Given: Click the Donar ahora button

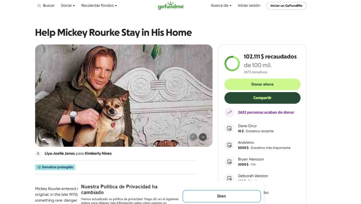Looking at the screenshot, I should (x=262, y=84).
